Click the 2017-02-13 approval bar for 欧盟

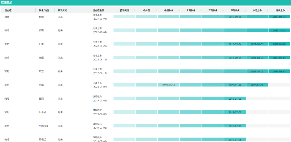(279, 71)
